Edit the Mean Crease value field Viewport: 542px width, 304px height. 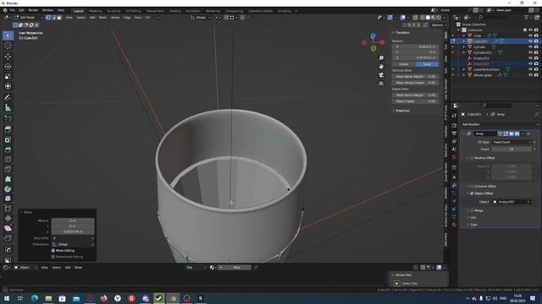pos(415,101)
